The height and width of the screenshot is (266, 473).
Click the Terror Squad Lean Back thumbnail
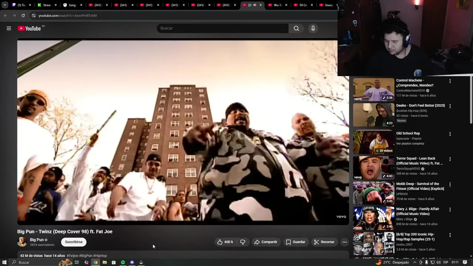[x=374, y=167]
